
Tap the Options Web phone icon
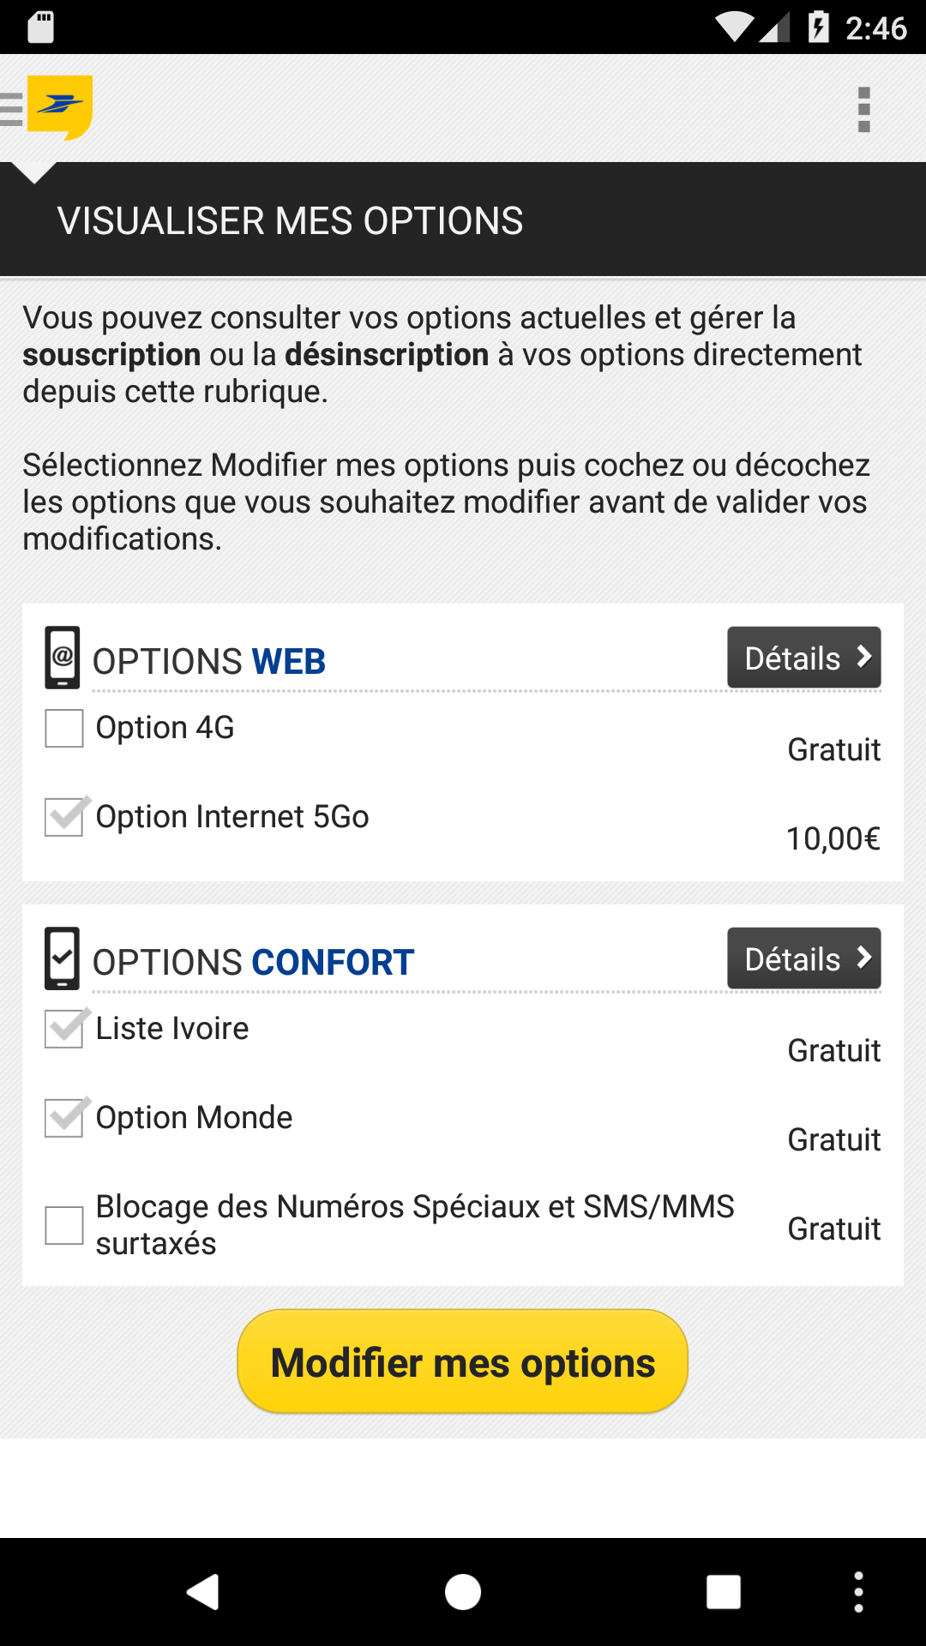(63, 658)
